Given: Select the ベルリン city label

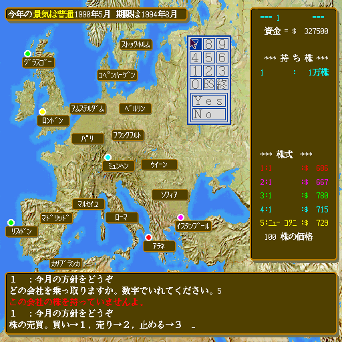Looking at the screenshot, I should (x=135, y=109).
